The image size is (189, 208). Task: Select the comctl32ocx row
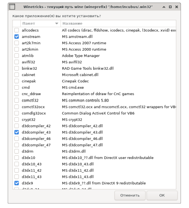(94, 107)
